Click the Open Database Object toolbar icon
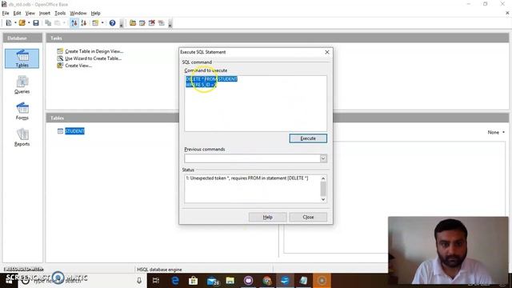512x288 pixels. click(x=133, y=23)
